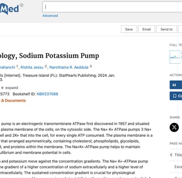Click the Sodium Potassium Pump article title
This screenshot has height=178, width=182.
coord(50,56)
